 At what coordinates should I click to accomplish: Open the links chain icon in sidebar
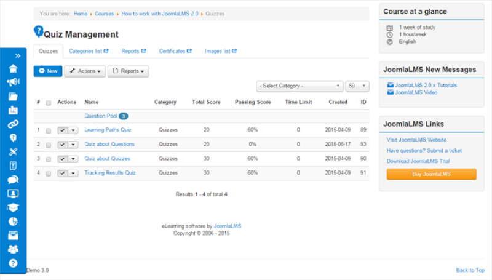[x=13, y=124]
